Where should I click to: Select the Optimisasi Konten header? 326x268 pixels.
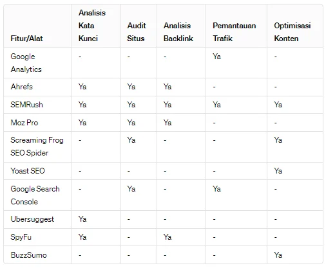pos(292,32)
